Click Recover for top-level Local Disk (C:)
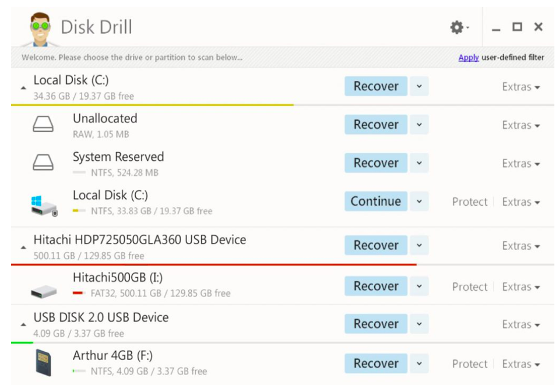556x385 pixels. (x=376, y=86)
